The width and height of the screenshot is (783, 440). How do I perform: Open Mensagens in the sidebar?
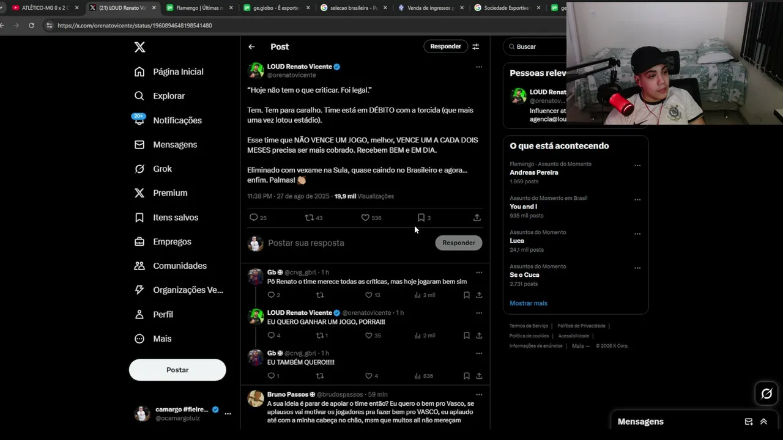click(x=166, y=145)
